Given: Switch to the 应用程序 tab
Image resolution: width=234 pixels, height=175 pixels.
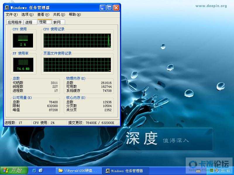Looking at the screenshot, I should tap(15, 22).
